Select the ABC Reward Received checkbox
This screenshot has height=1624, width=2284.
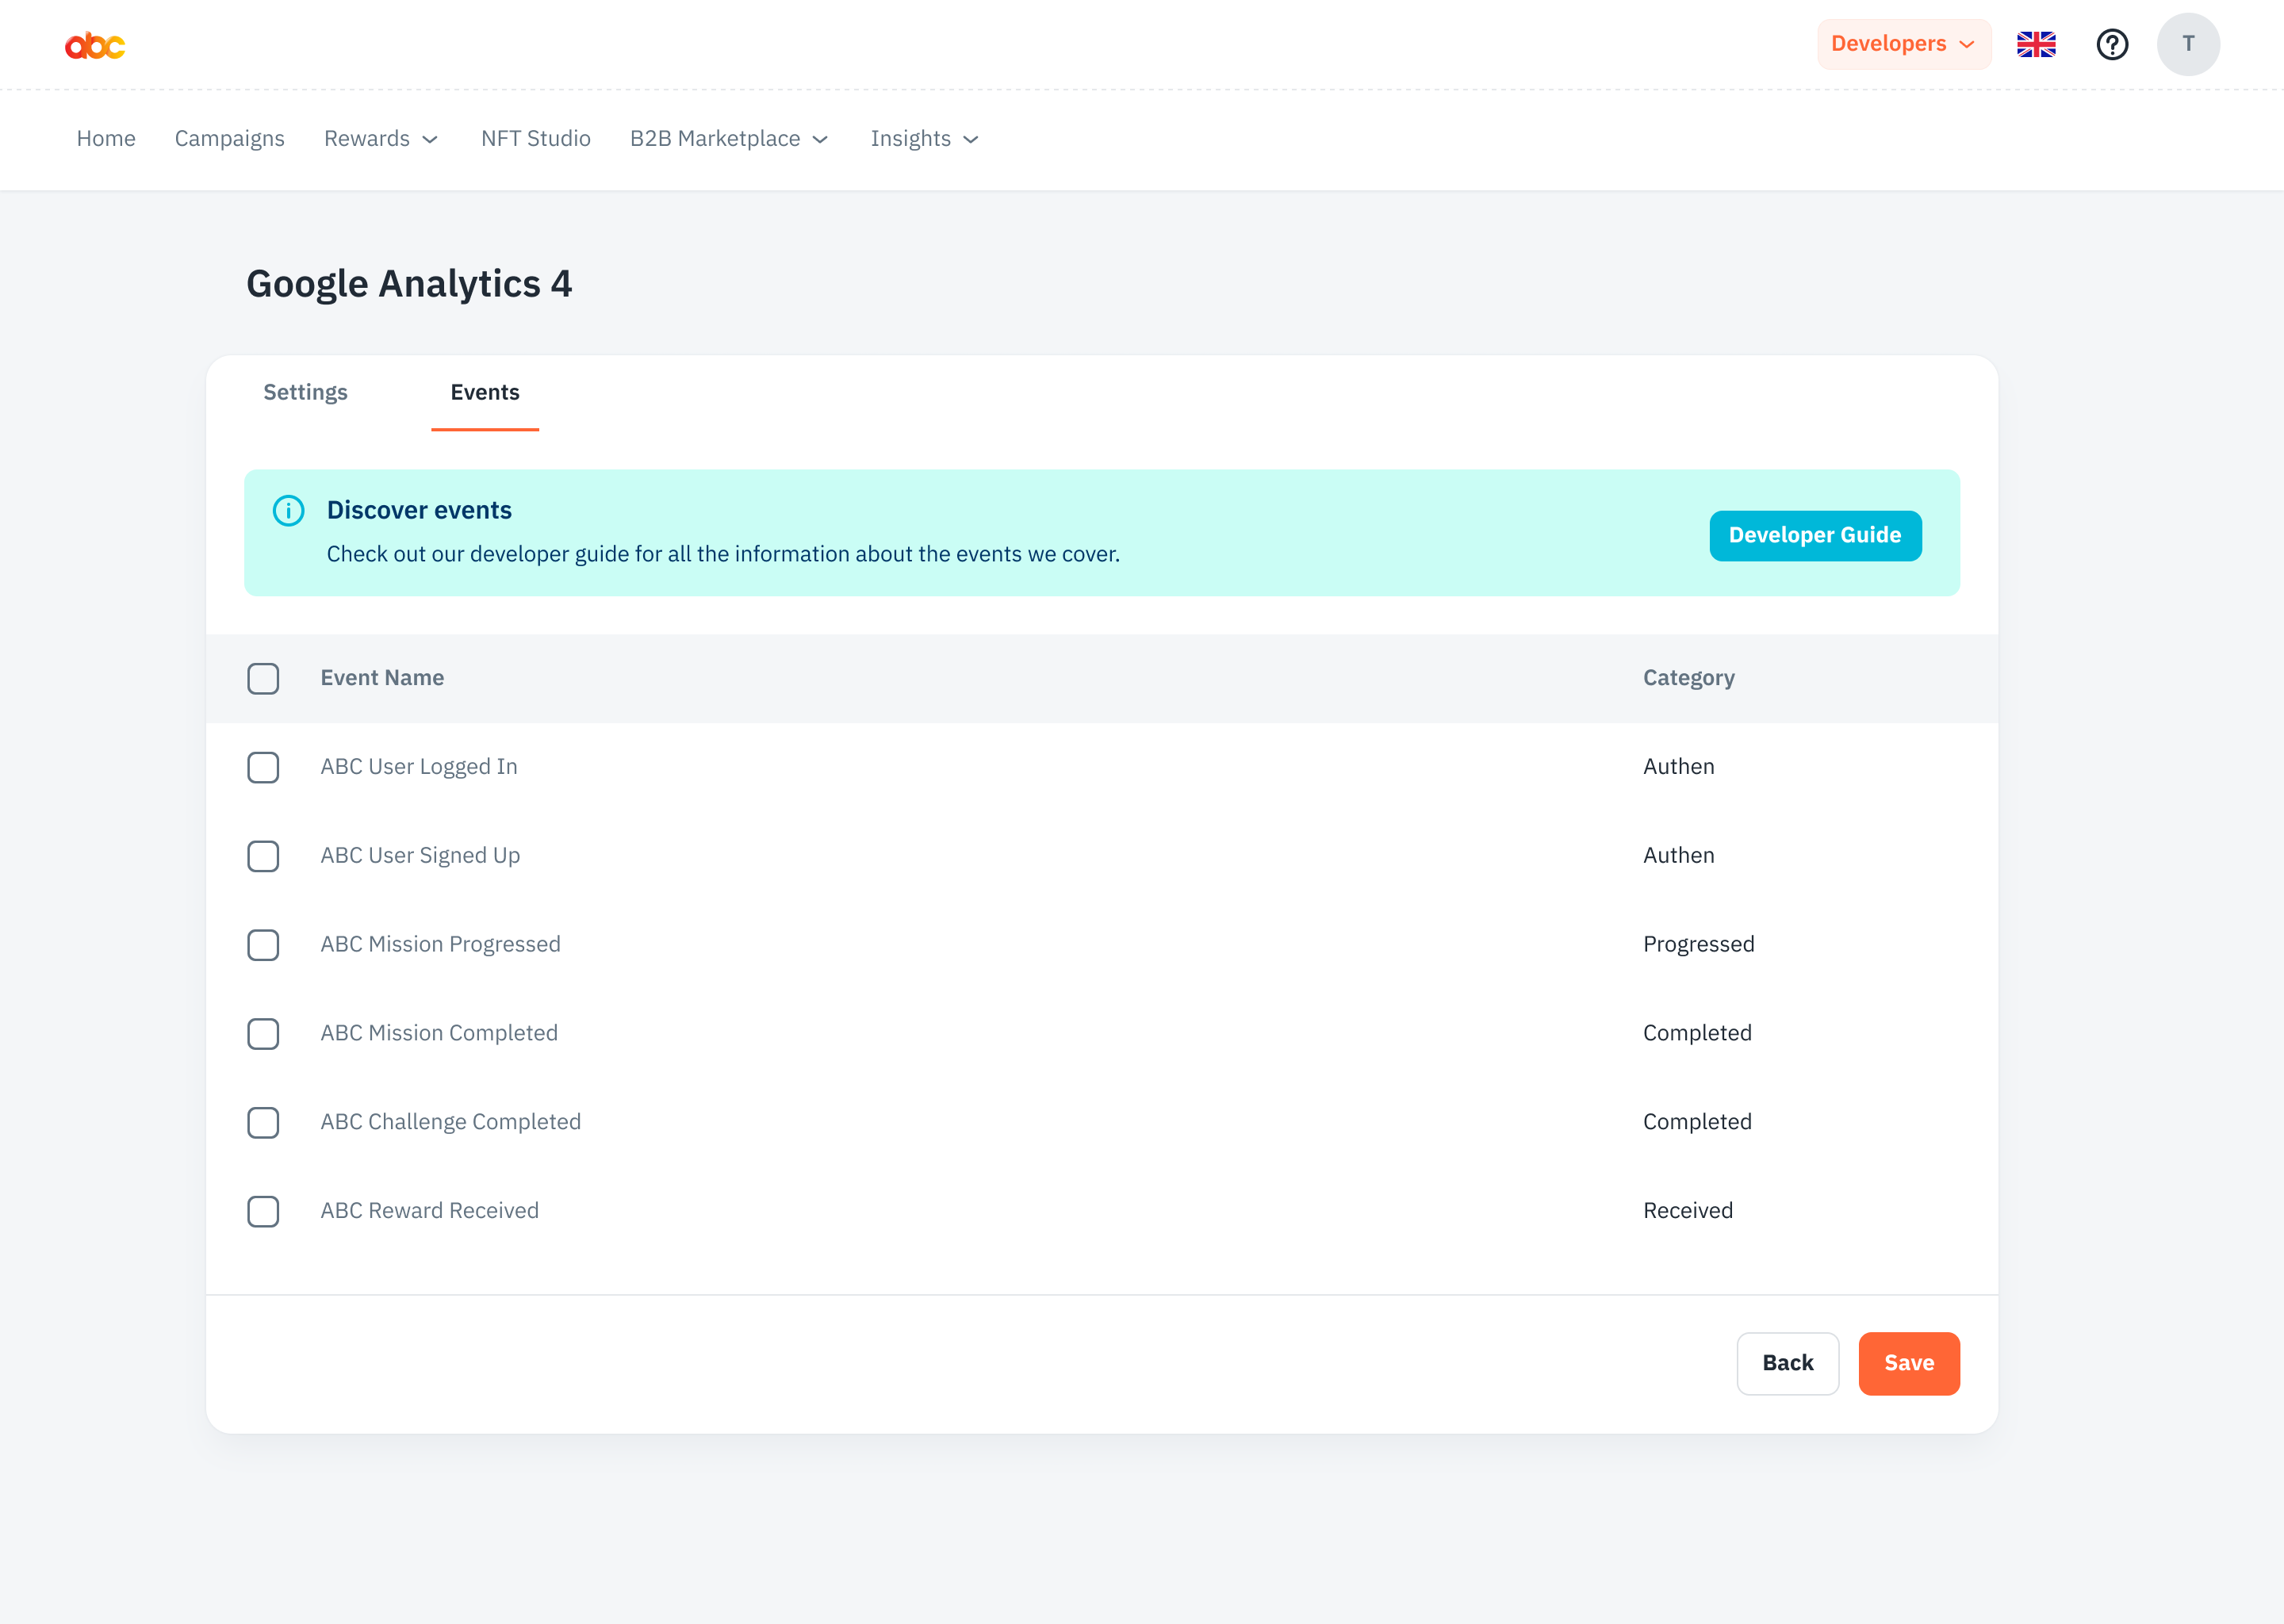(263, 1211)
